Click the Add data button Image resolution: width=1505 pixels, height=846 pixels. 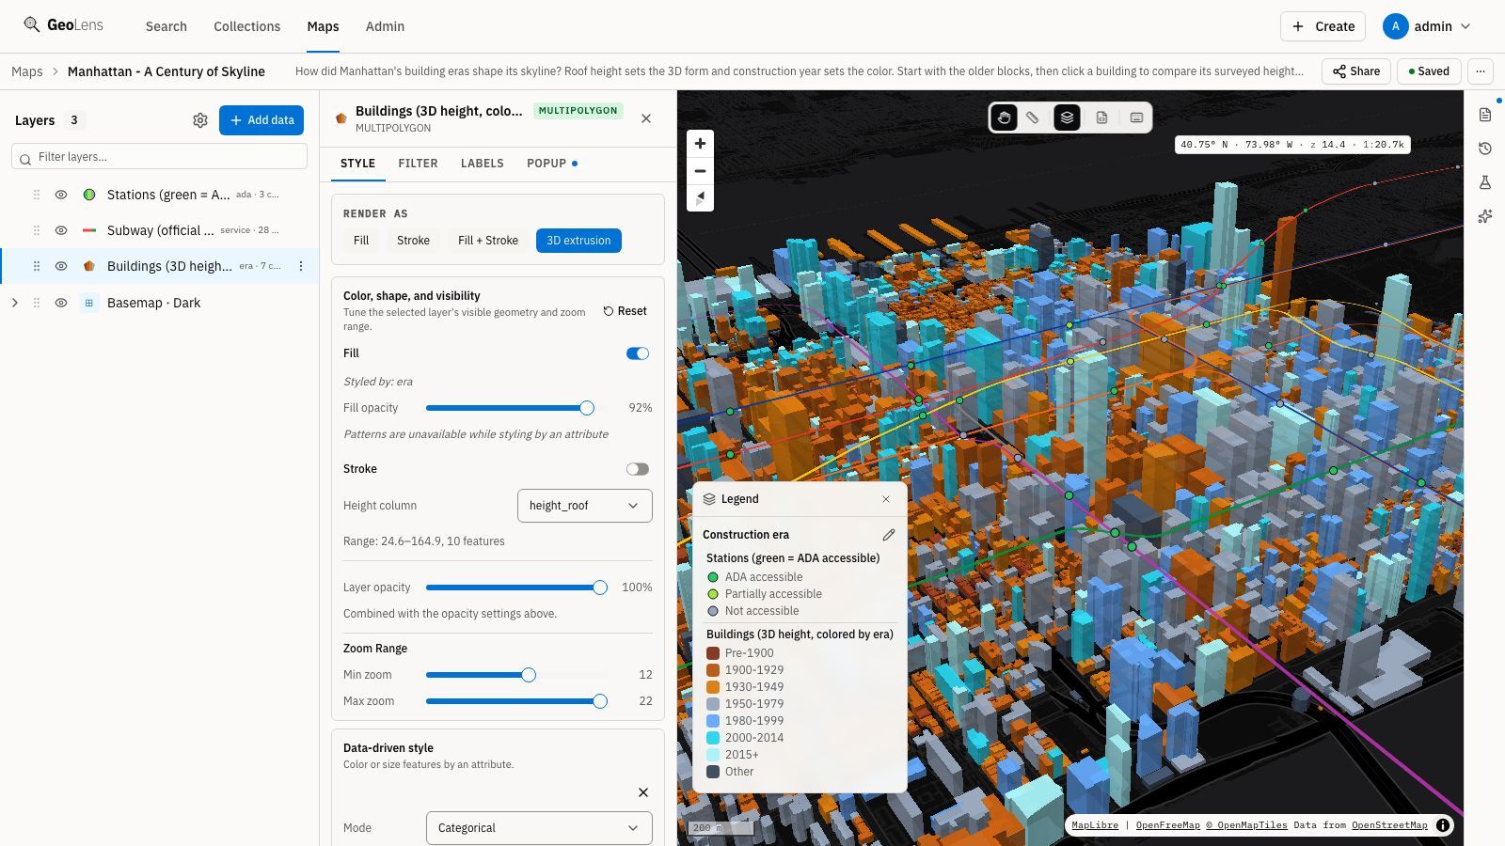click(x=261, y=120)
